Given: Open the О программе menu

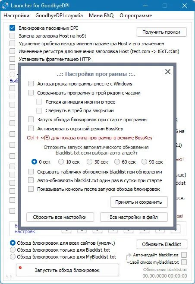Looking at the screenshot, I should [135, 16].
